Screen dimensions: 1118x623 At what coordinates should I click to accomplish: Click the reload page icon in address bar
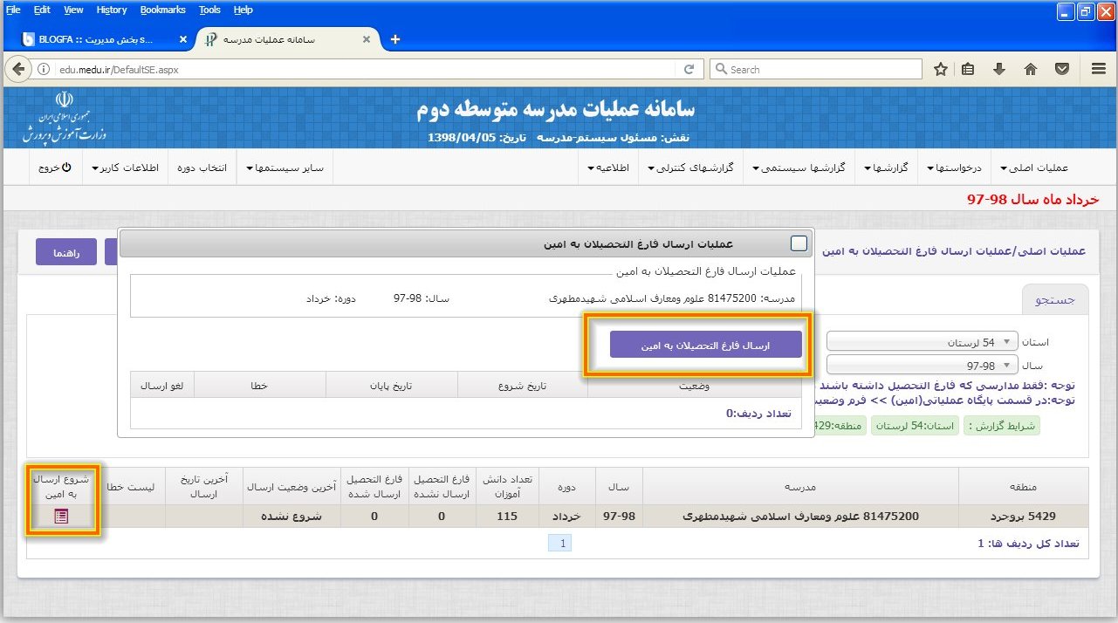[689, 69]
